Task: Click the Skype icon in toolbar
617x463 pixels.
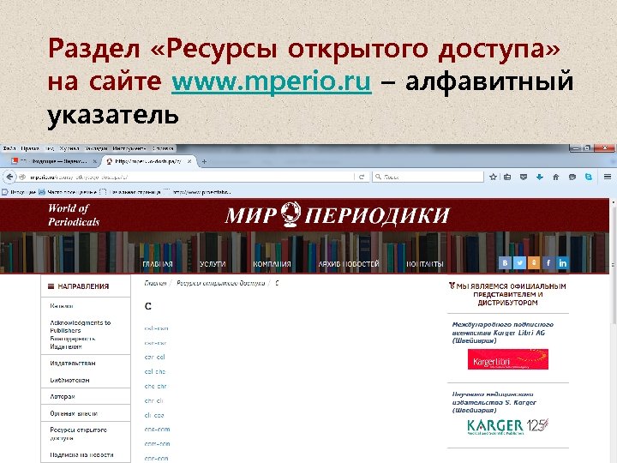Action: coord(588,177)
